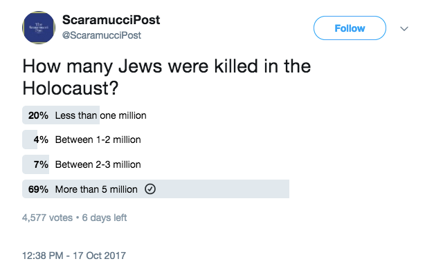This screenshot has width=425, height=268.
Task: Click the 4,577 votes count text
Action: point(48,218)
